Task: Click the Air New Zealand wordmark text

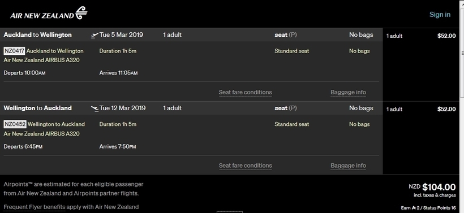Action: coord(42,16)
